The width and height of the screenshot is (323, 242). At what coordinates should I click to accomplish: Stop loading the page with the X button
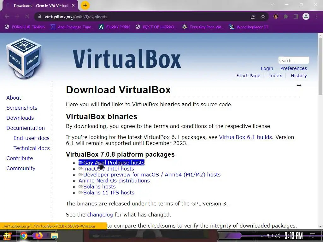pos(27,17)
